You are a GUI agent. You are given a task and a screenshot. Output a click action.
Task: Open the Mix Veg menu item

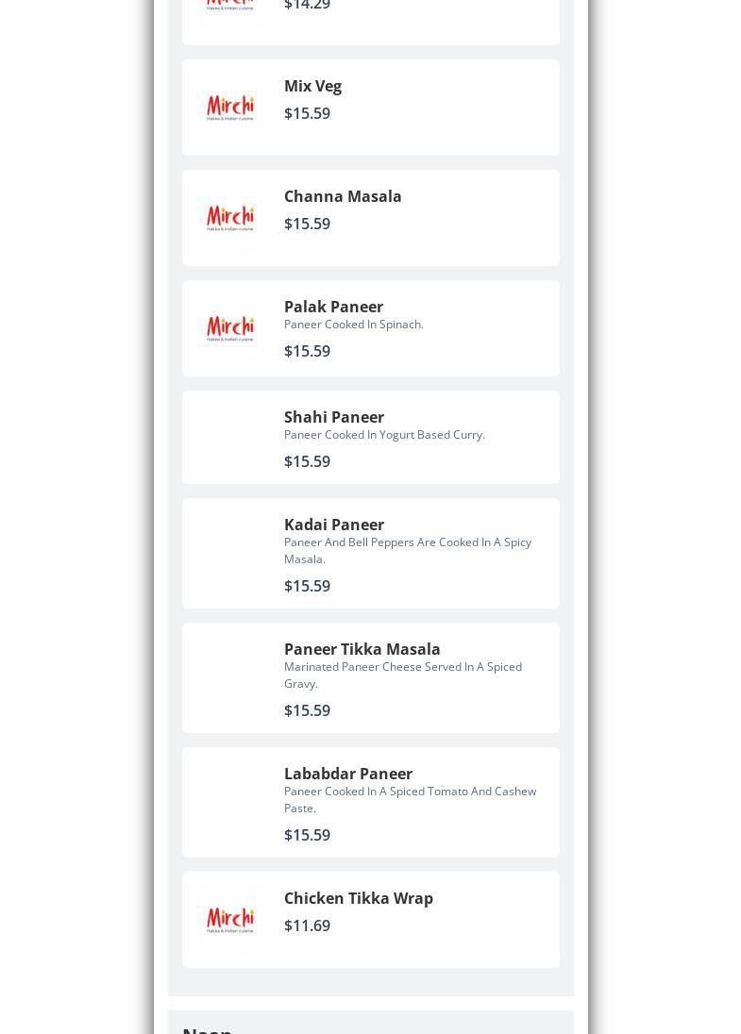pos(312,86)
